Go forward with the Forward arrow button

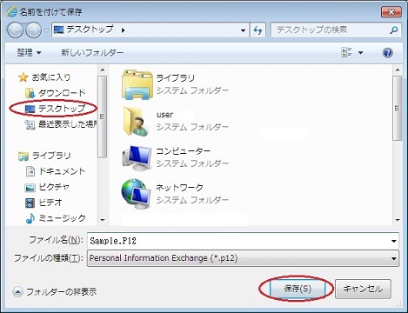click(x=34, y=30)
